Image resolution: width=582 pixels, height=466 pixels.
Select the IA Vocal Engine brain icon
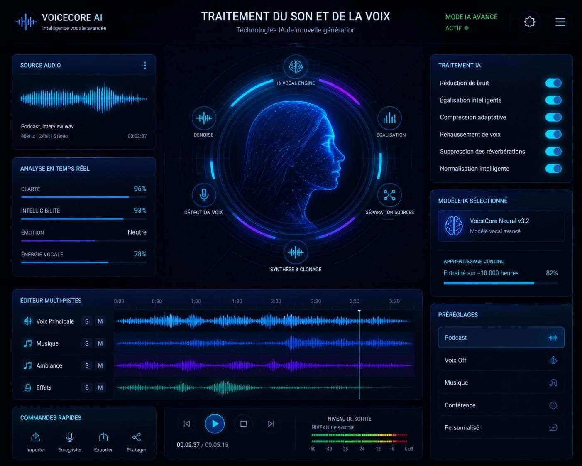click(x=296, y=66)
